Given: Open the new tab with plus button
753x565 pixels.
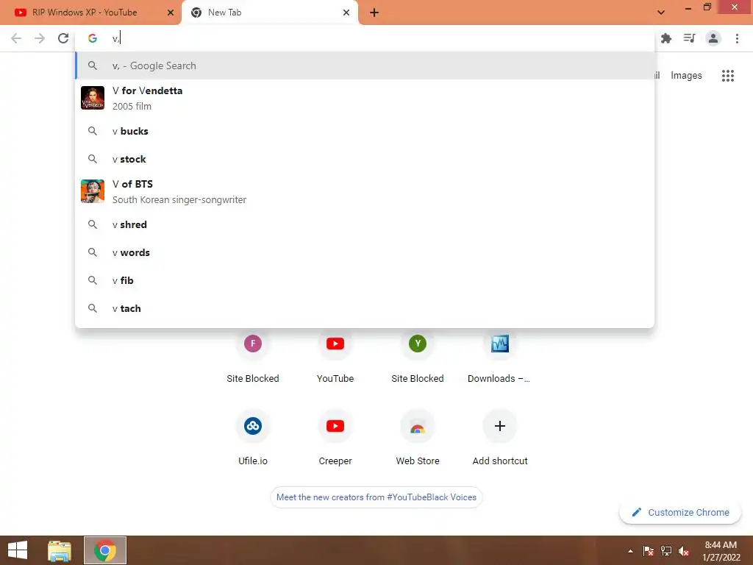Looking at the screenshot, I should (x=374, y=13).
